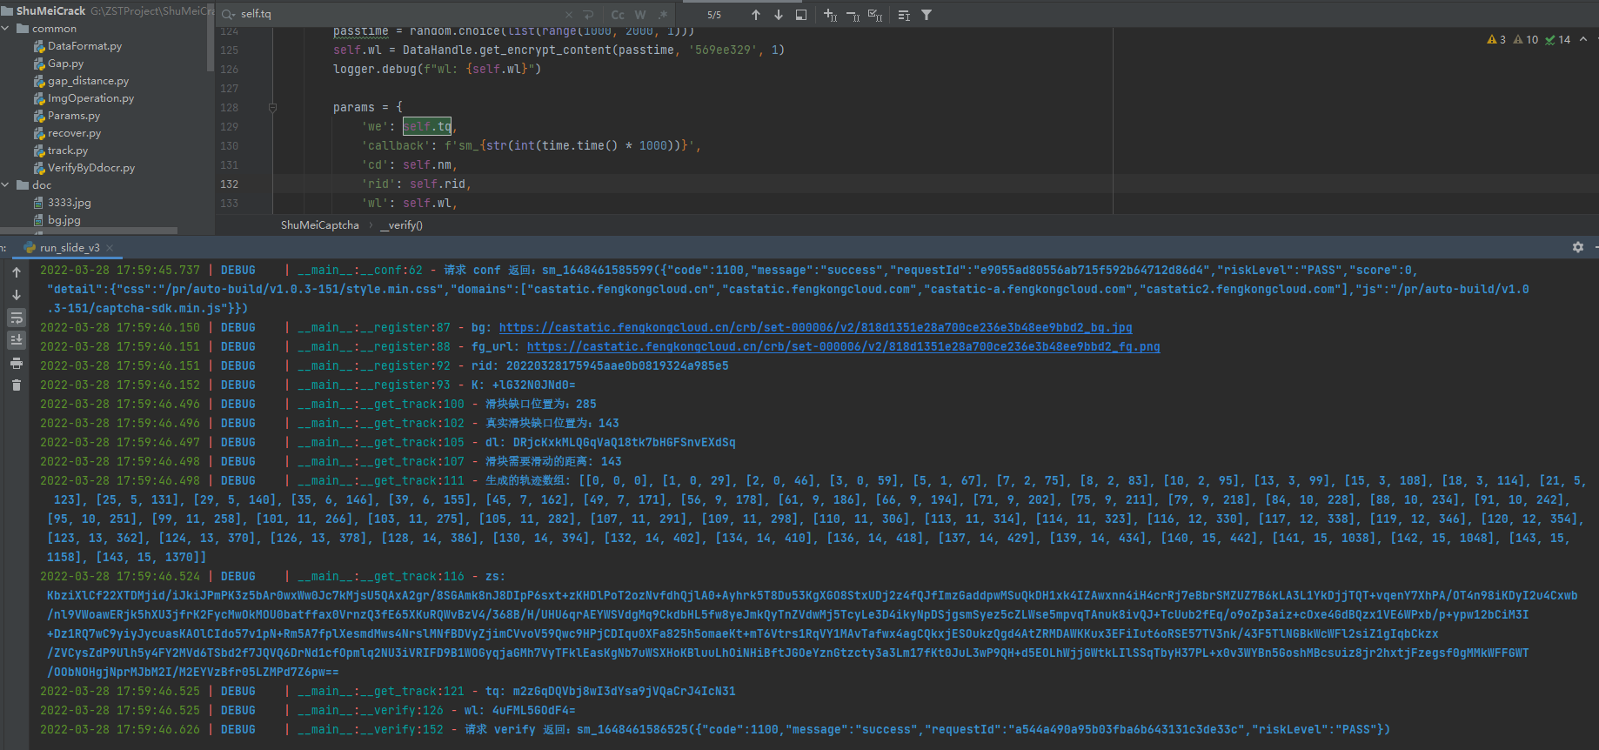The image size is (1599, 750).
Task: Go to next search occurrence arrow
Action: (x=779, y=15)
